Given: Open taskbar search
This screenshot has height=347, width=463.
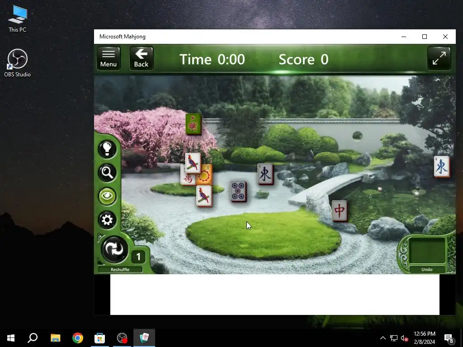Looking at the screenshot, I should click(x=33, y=338).
